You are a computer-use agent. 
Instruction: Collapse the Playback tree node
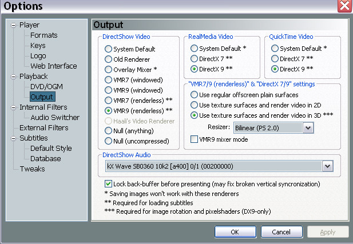click(14, 77)
